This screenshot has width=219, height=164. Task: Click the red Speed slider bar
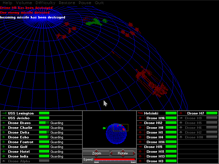click(115, 160)
